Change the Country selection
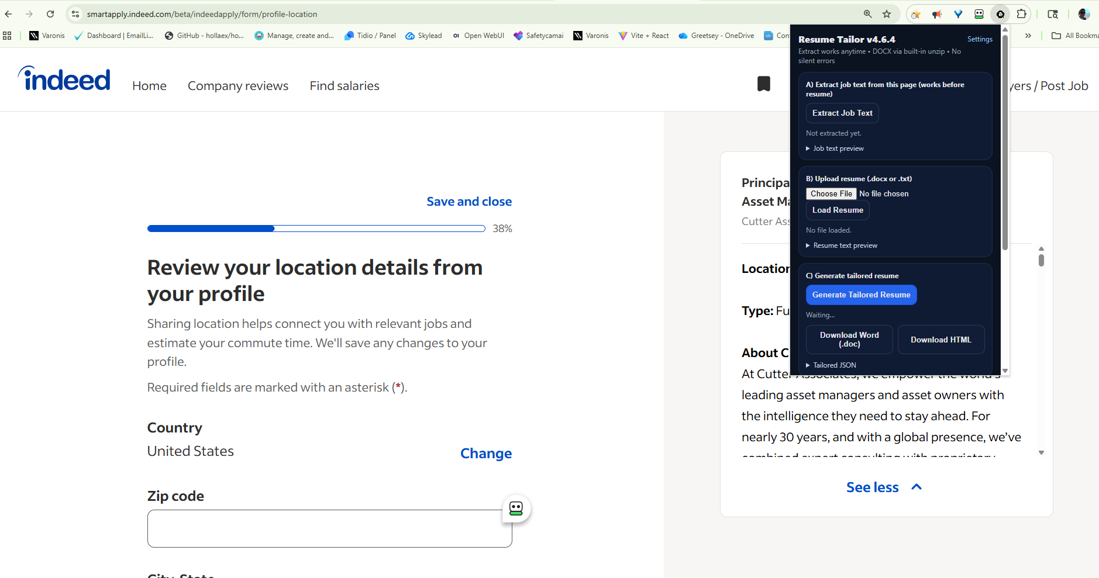Image resolution: width=1099 pixels, height=578 pixels. 486,454
